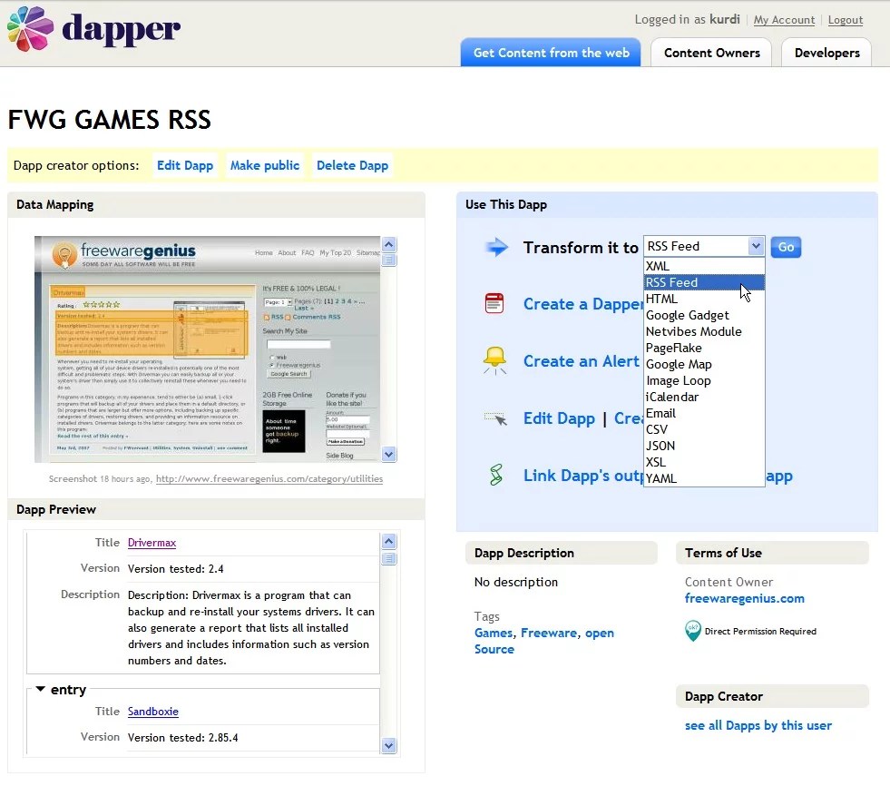Choose Google Gadget output format
The height and width of the screenshot is (786, 890).
click(x=704, y=315)
